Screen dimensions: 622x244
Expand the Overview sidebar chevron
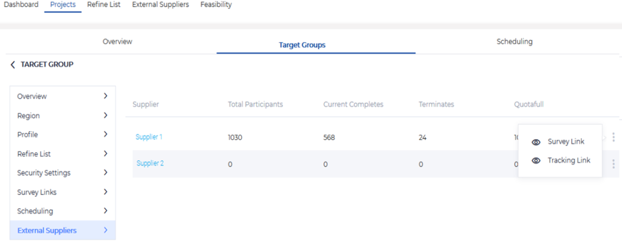click(105, 96)
